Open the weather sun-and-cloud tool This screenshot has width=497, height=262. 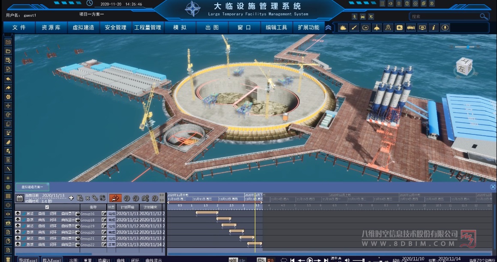point(343,28)
